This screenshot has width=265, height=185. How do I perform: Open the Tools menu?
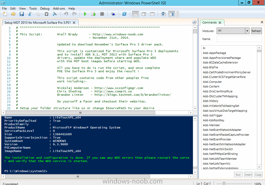pos(33,9)
